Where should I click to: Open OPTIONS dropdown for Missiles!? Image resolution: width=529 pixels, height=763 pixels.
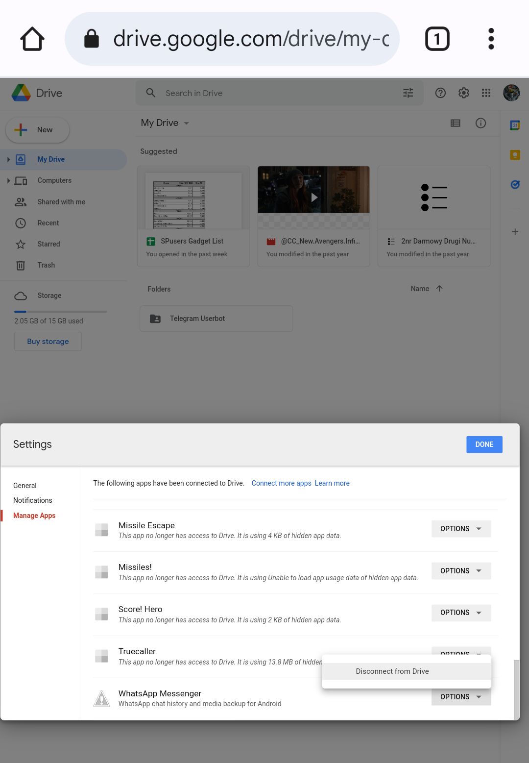(461, 571)
